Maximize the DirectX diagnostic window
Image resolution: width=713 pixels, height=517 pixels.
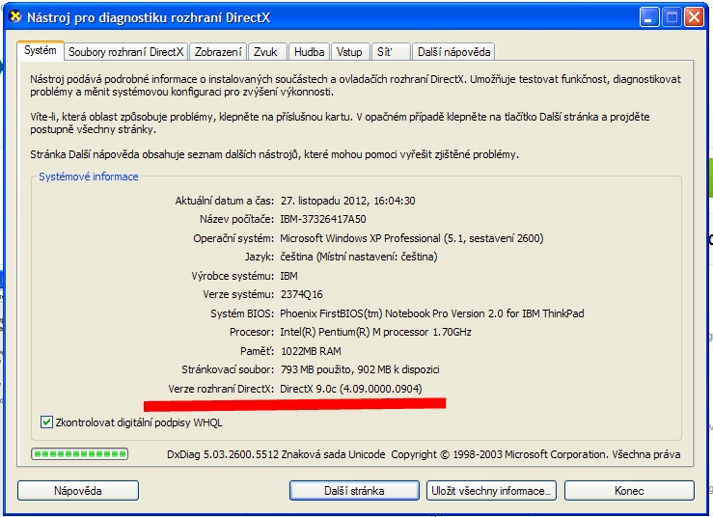[x=672, y=17]
